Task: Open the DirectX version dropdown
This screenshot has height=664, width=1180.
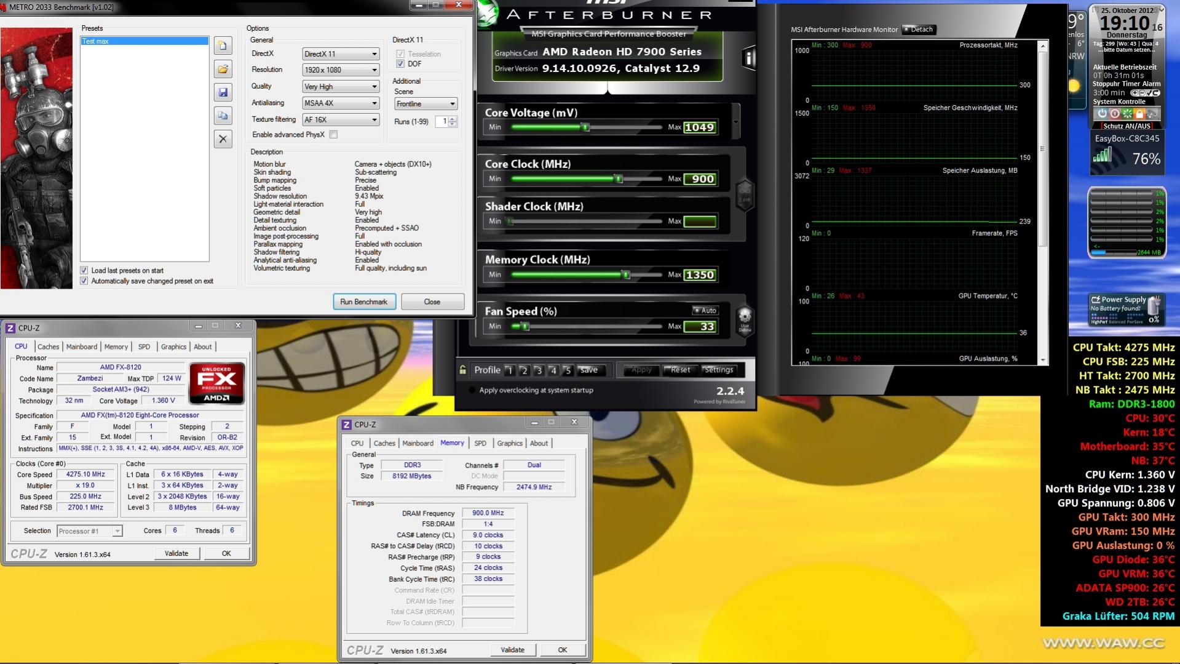Action: coord(341,54)
